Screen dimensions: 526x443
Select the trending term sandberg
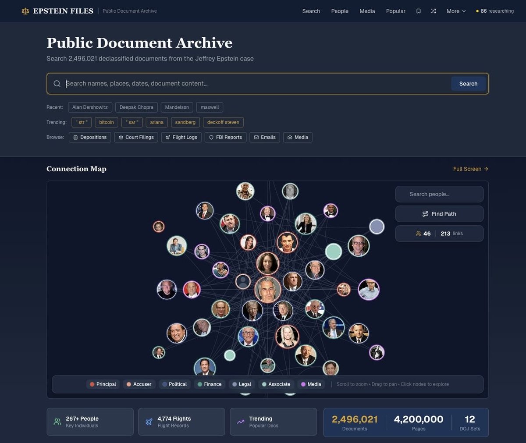pyautogui.click(x=185, y=122)
